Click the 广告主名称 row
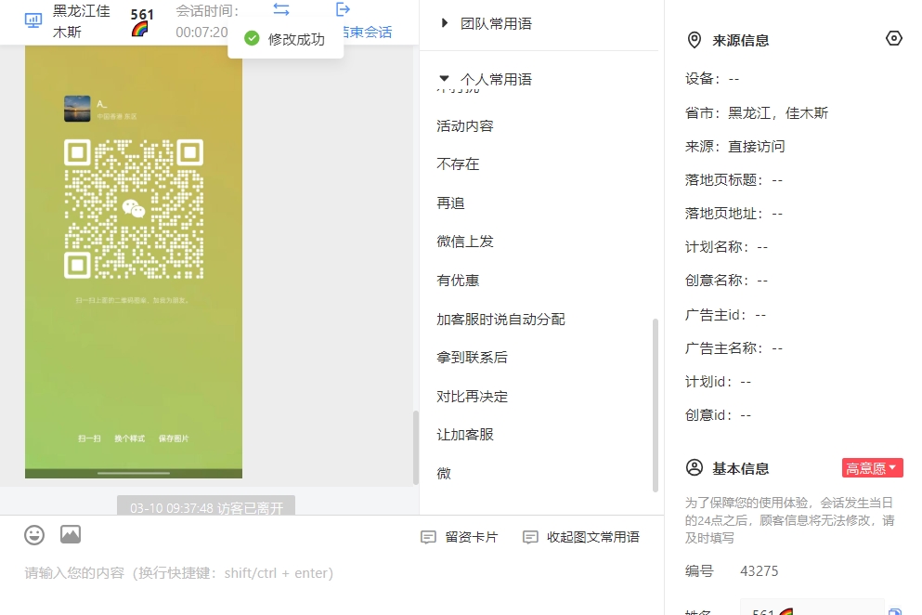This screenshot has height=615, width=922. [734, 348]
